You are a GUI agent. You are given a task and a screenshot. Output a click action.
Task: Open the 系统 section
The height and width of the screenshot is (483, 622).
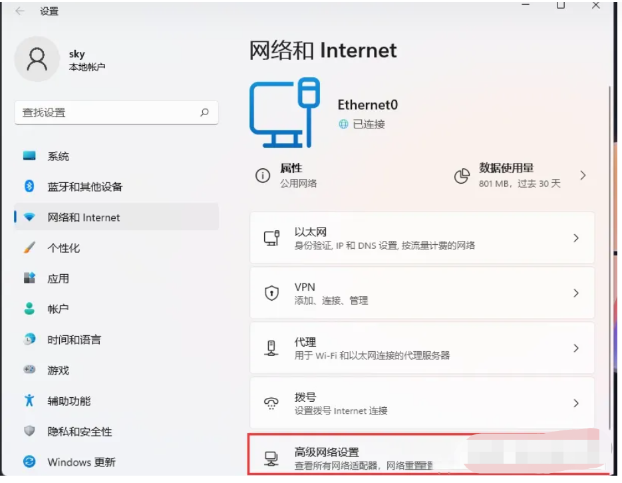point(59,156)
